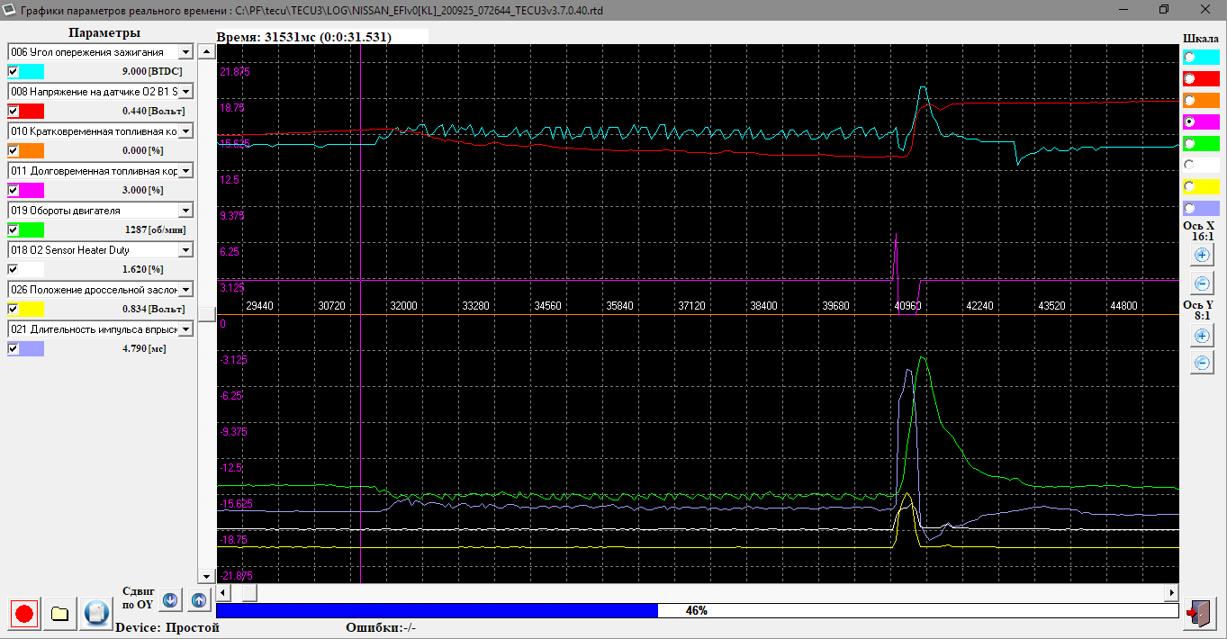Click right arrow of horizontal graph scrollbar

click(1171, 592)
